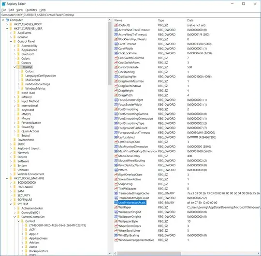This screenshot has width=261, height=256.
Task: Collapse the CurrentControlSet tree node
Action: coord(14,217)
